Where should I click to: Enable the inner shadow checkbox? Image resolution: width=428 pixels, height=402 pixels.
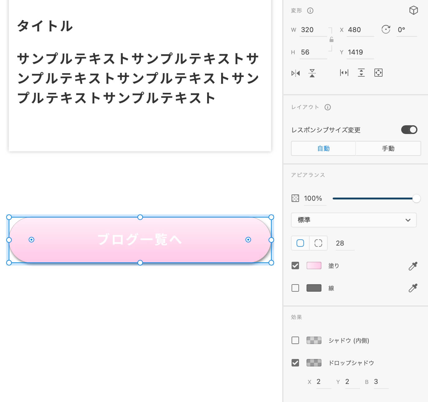(x=295, y=340)
